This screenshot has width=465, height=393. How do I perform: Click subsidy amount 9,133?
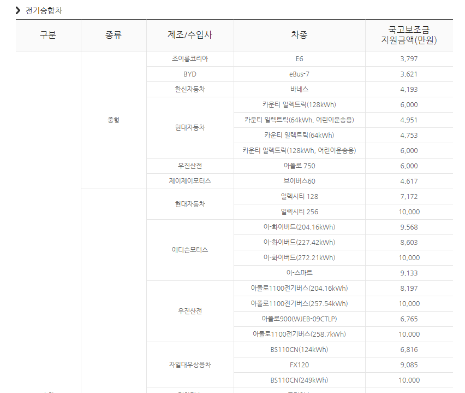tap(409, 273)
